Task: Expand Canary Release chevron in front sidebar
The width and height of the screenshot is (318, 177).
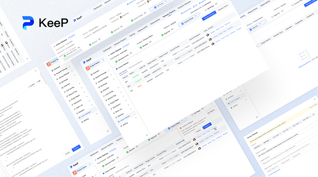Action: click(x=111, y=75)
